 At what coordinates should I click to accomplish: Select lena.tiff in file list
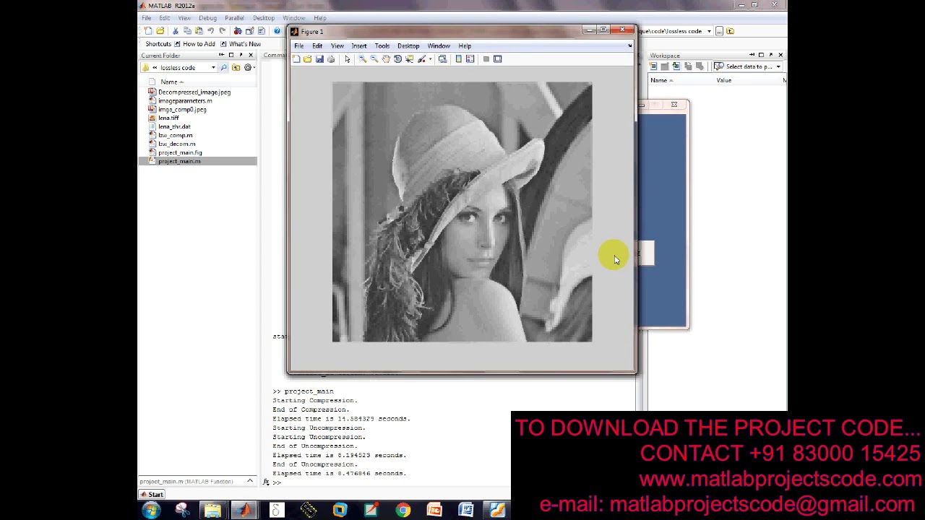point(168,118)
